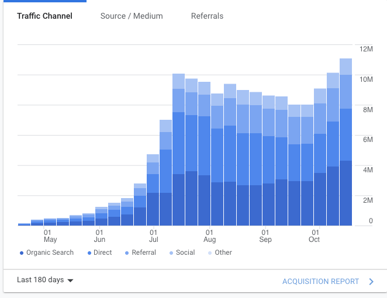This screenshot has height=298, width=387.
Task: Click the Other legend dot
Action: pos(210,253)
